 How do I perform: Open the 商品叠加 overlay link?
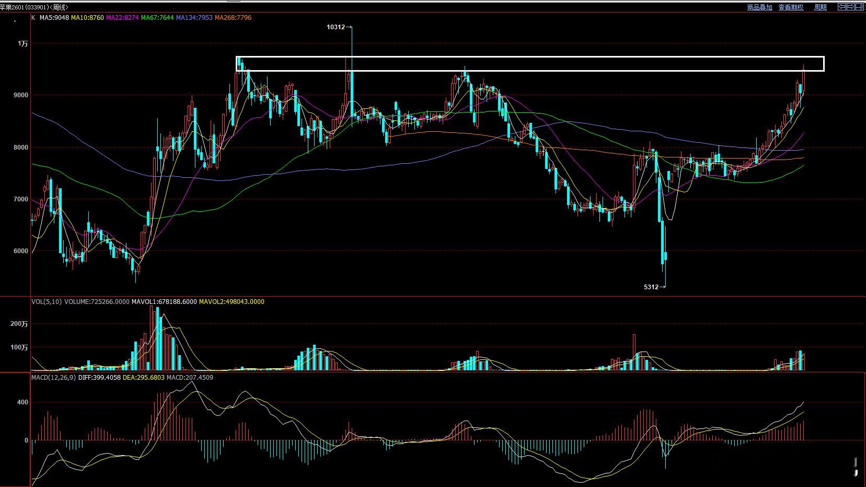759,7
